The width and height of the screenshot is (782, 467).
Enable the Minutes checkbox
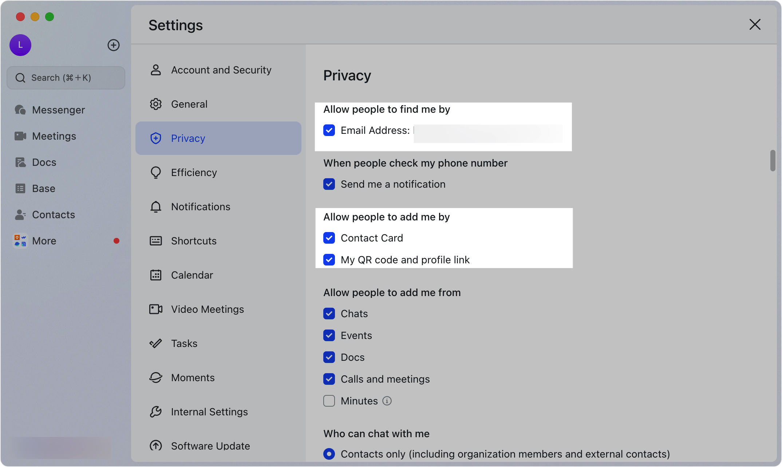(x=329, y=401)
